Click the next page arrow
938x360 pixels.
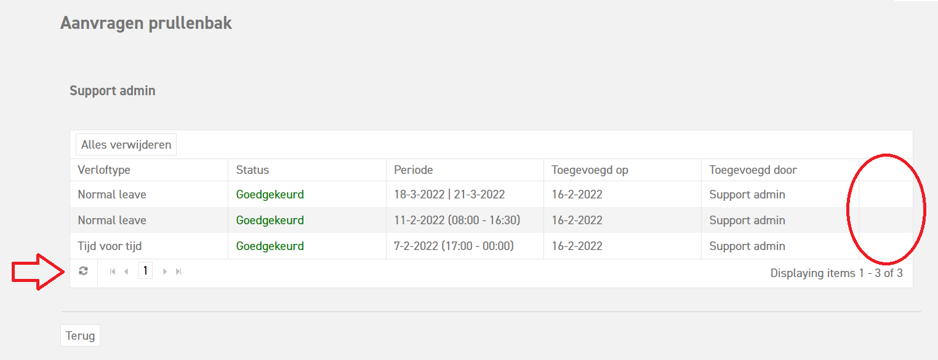click(165, 272)
